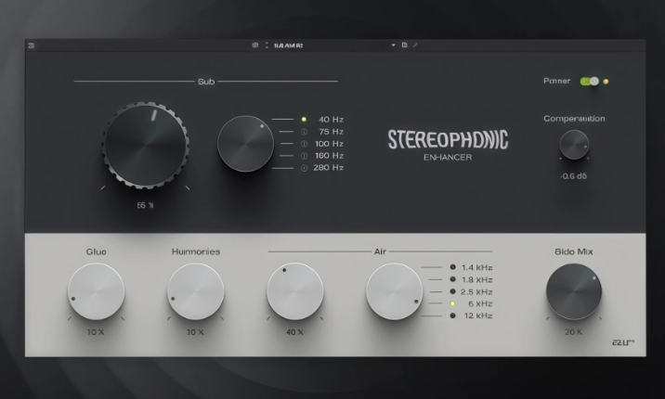This screenshot has width=665, height=399.
Task: Click the Stereophonic Enhancer logo
Action: 448,146
